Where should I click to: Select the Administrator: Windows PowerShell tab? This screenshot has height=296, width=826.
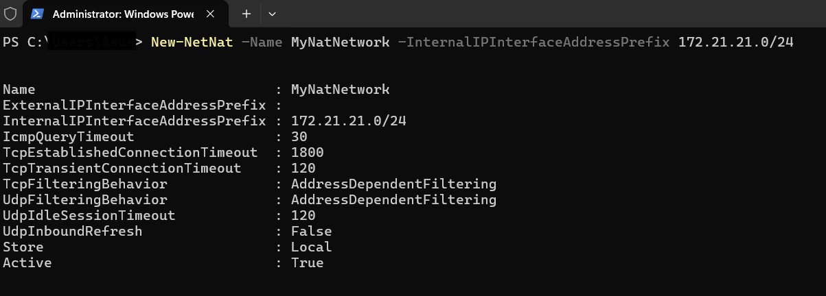coord(122,14)
